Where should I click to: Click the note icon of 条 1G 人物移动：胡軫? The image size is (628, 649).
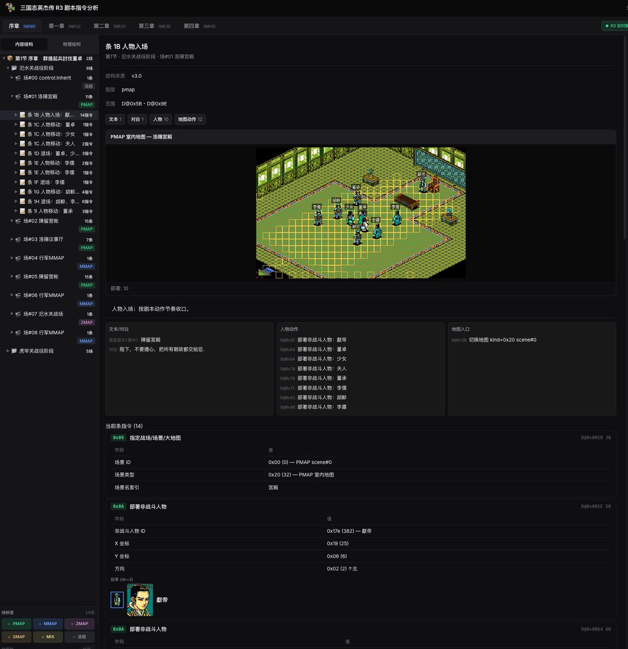[23, 192]
